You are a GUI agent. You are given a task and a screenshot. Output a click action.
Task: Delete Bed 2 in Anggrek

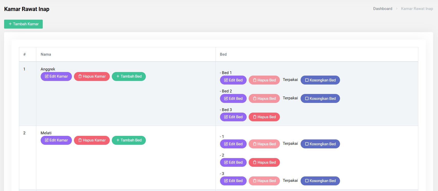pyautogui.click(x=264, y=99)
